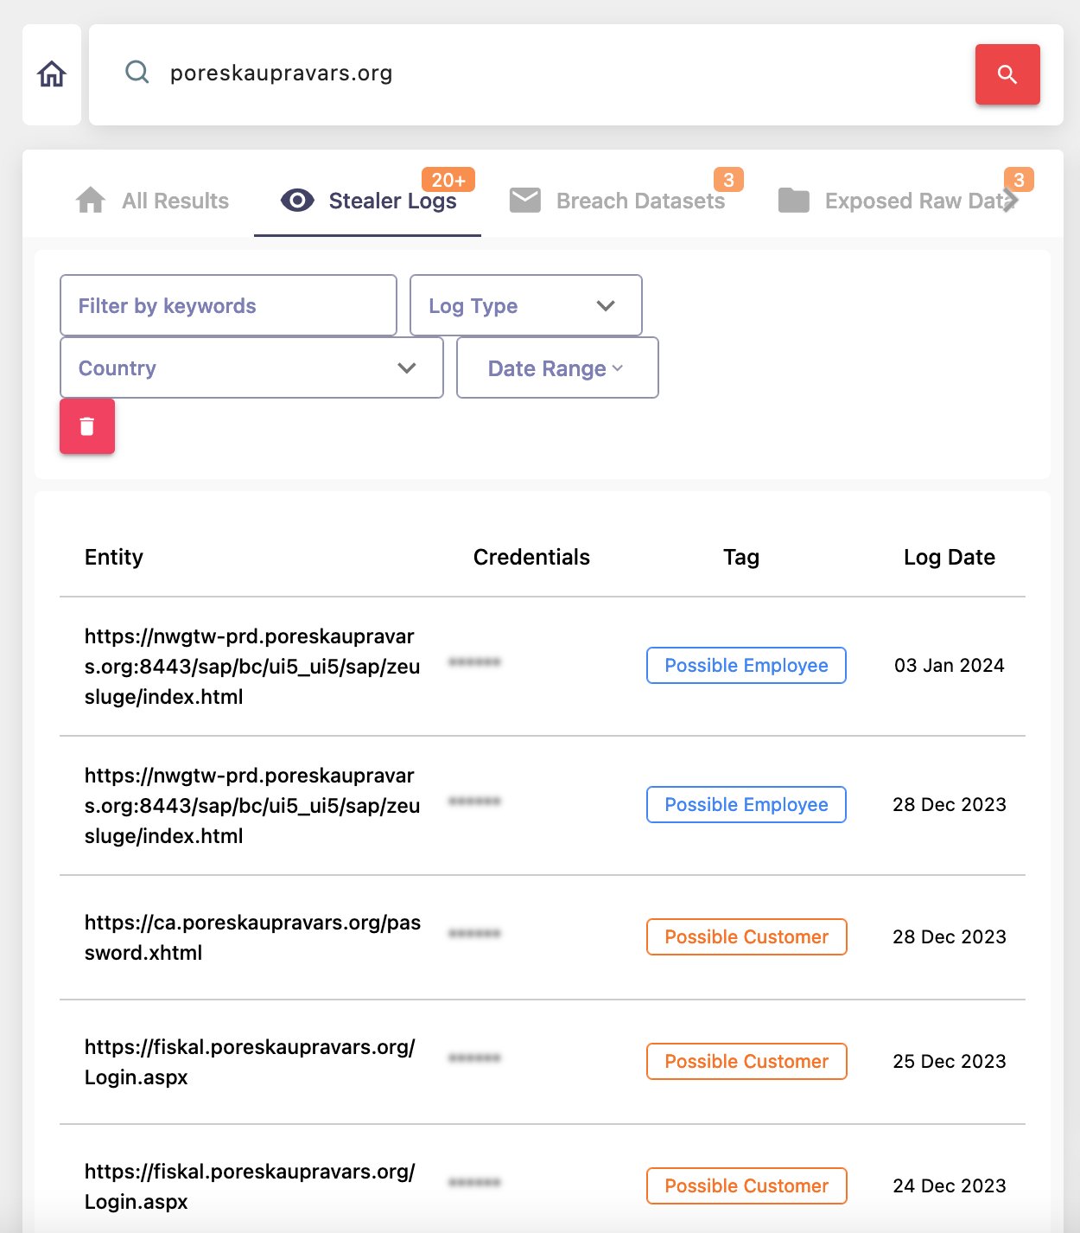Click the 28 Dec 2023 date on the ca.poreskaupravars.org row
The height and width of the screenshot is (1233, 1080).
950,936
